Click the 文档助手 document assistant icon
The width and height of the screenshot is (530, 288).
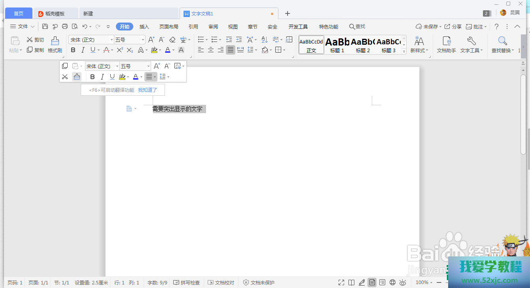(x=446, y=41)
